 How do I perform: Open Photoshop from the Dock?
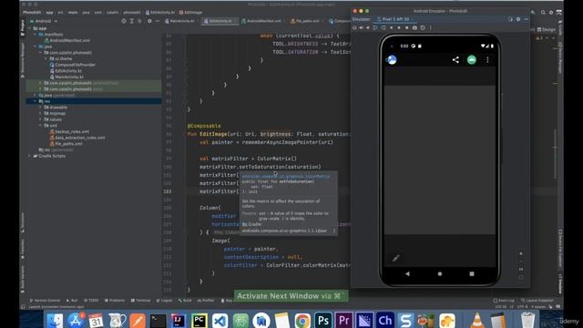tap(323, 320)
